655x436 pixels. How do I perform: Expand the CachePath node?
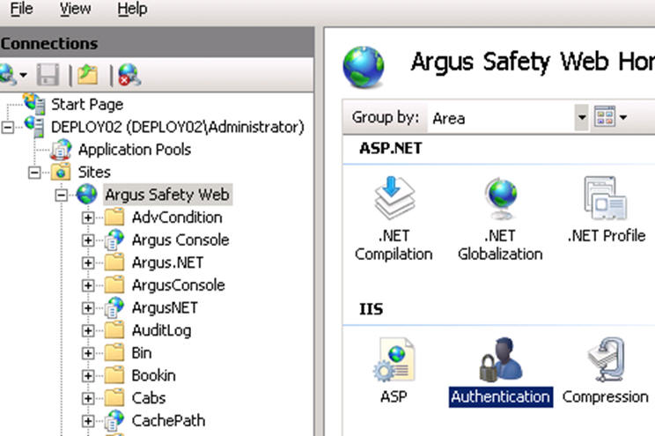[88, 421]
